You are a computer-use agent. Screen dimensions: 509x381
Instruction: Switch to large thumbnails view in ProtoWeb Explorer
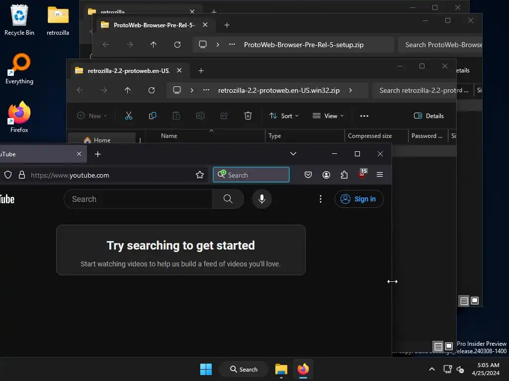coord(475,301)
